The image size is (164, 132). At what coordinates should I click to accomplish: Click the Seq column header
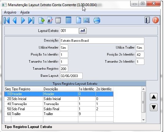[8, 89]
